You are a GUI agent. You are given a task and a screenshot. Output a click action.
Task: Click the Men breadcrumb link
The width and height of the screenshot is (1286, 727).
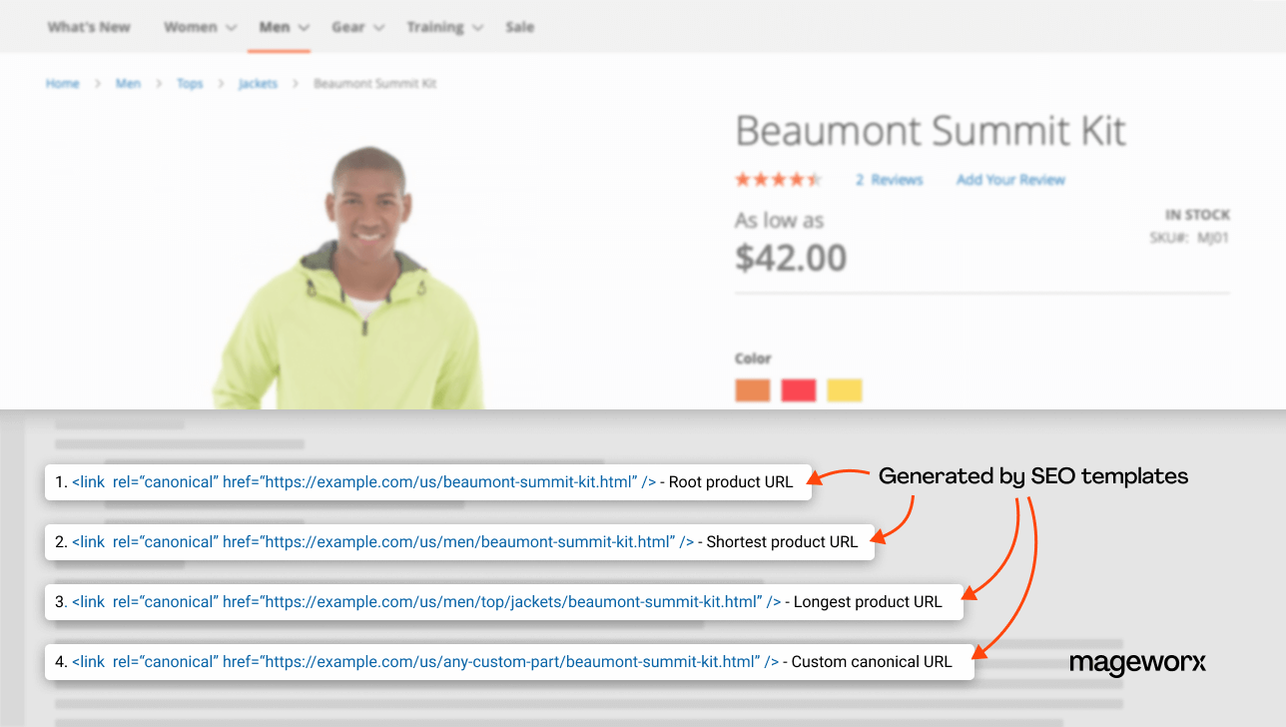coord(128,83)
